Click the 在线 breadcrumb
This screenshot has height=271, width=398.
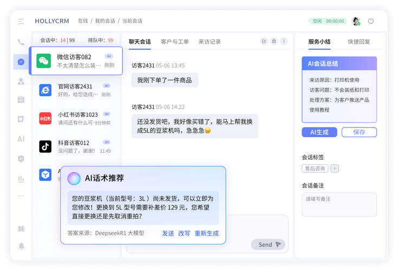(83, 21)
